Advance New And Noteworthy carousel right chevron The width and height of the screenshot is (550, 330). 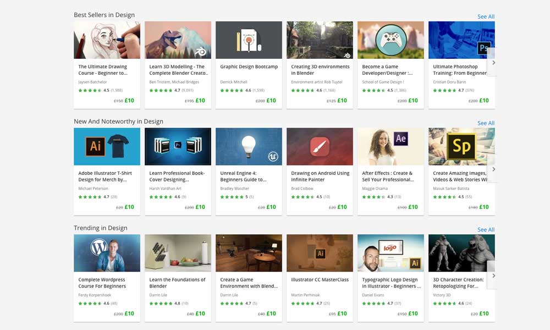coord(493,169)
